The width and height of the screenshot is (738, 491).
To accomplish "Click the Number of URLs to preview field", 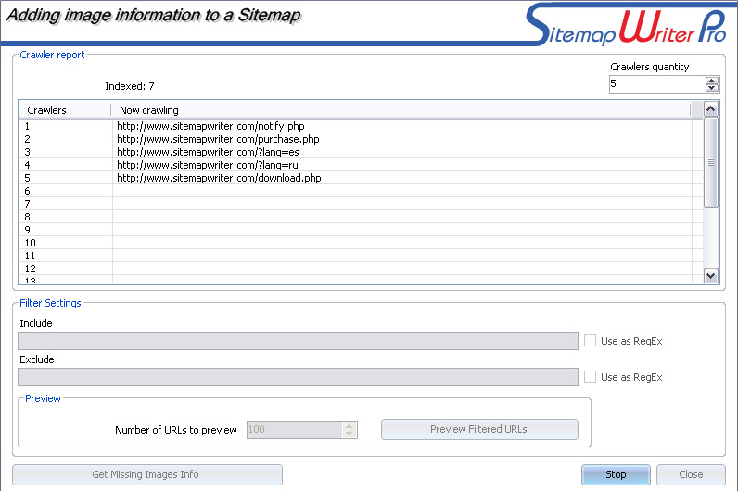I will pyautogui.click(x=295, y=429).
